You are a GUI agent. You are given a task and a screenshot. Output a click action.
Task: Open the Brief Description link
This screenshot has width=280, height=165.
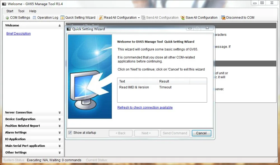click(x=18, y=34)
